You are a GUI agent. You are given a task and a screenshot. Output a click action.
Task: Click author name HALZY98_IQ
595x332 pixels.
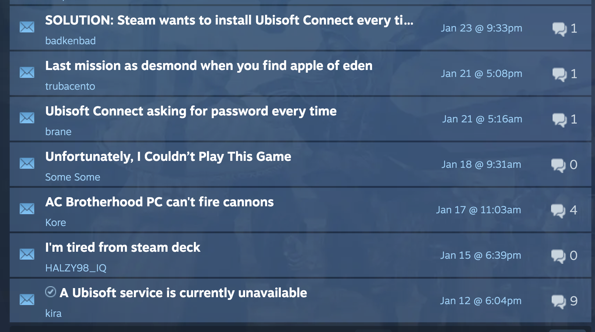76,268
